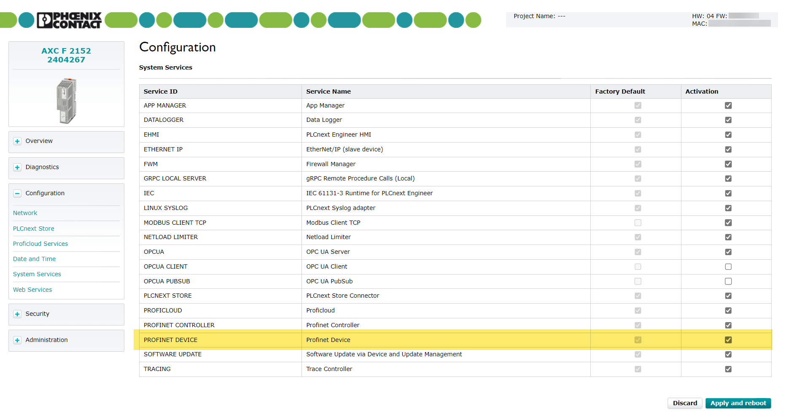Toggle OPC UA Server activation

(728, 252)
